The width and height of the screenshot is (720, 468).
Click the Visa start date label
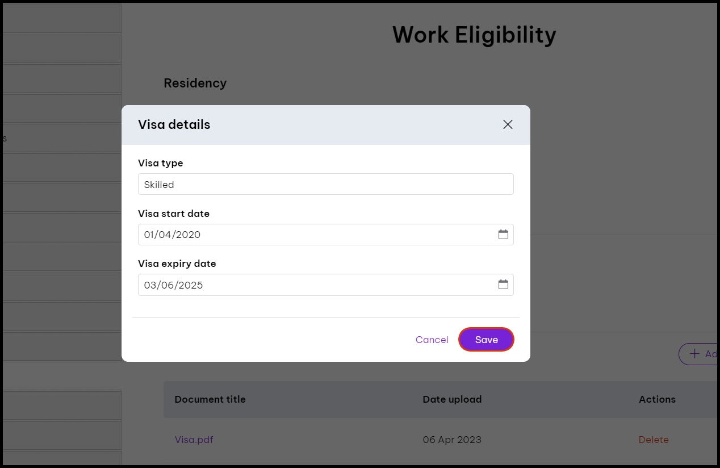click(174, 214)
